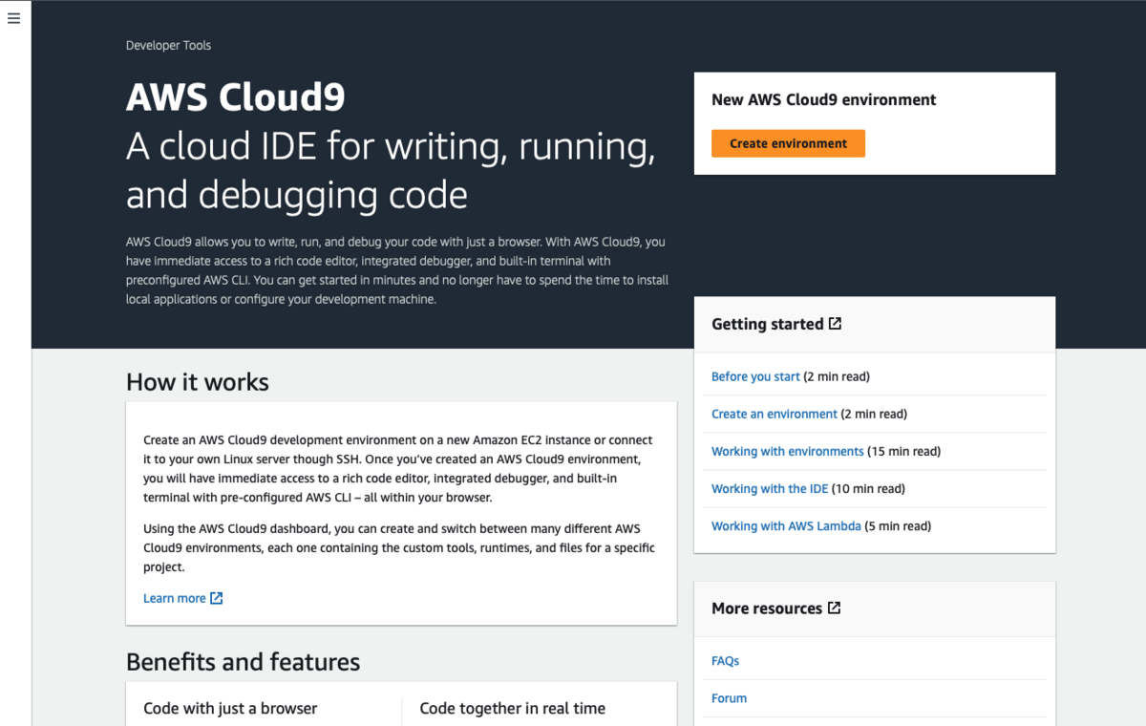Open the hamburger navigation menu
This screenshot has width=1146, height=726.
tap(13, 18)
